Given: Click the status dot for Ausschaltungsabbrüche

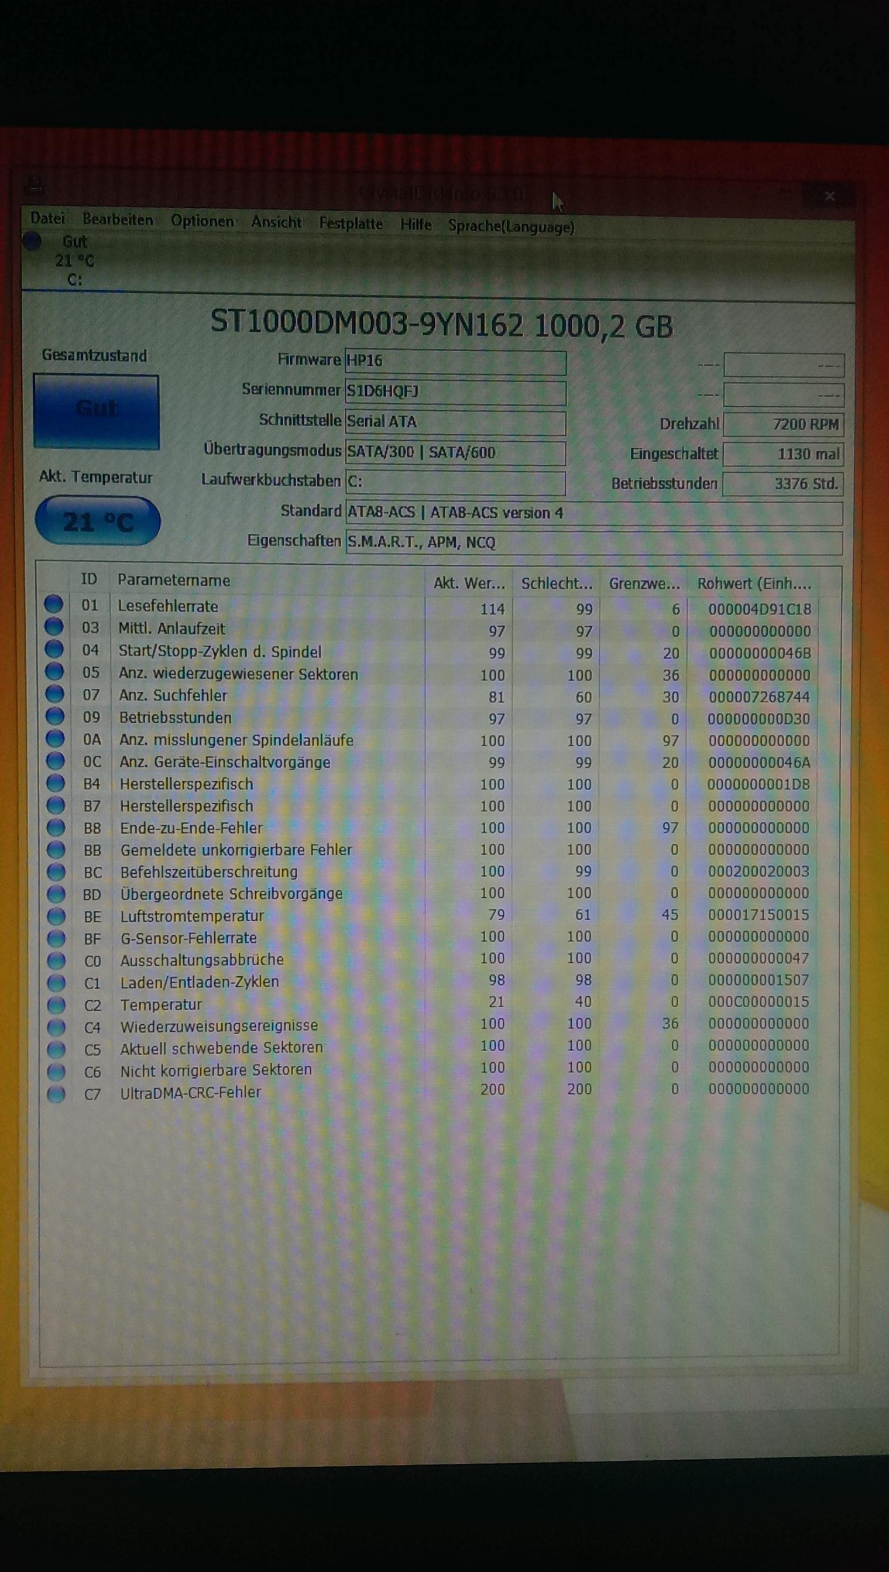Looking at the screenshot, I should point(56,960).
